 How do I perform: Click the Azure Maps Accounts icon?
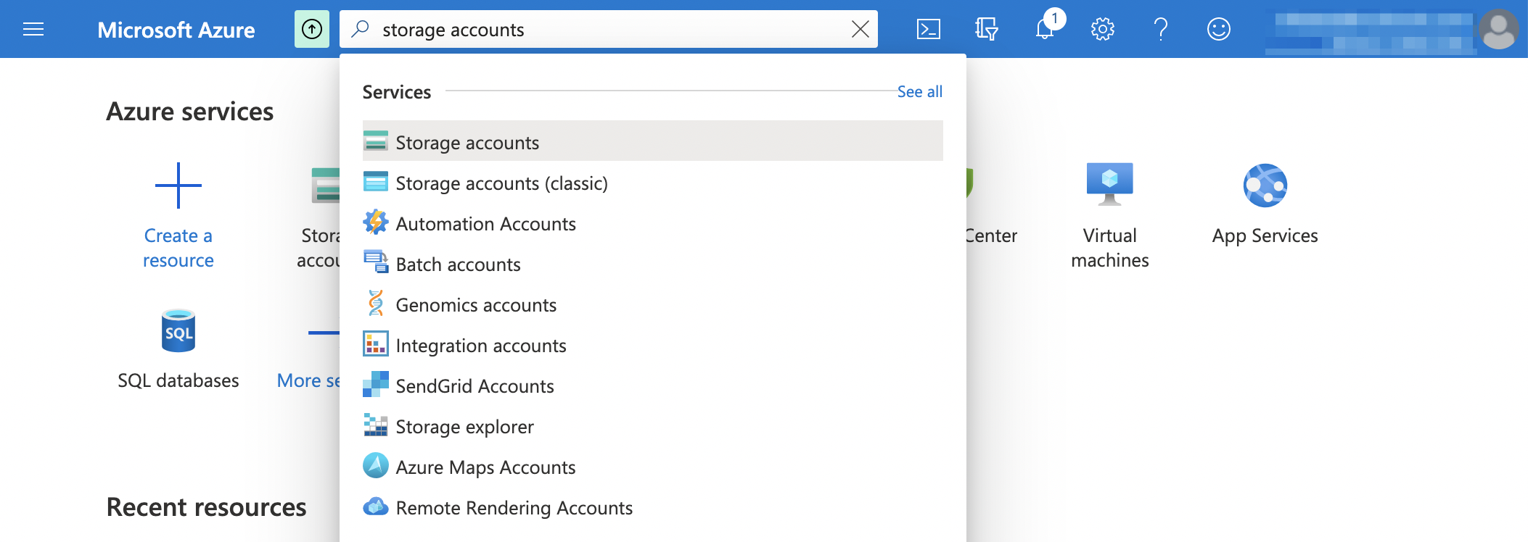[x=376, y=465]
